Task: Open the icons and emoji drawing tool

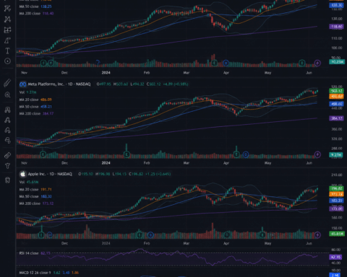Action: pyautogui.click(x=7, y=61)
